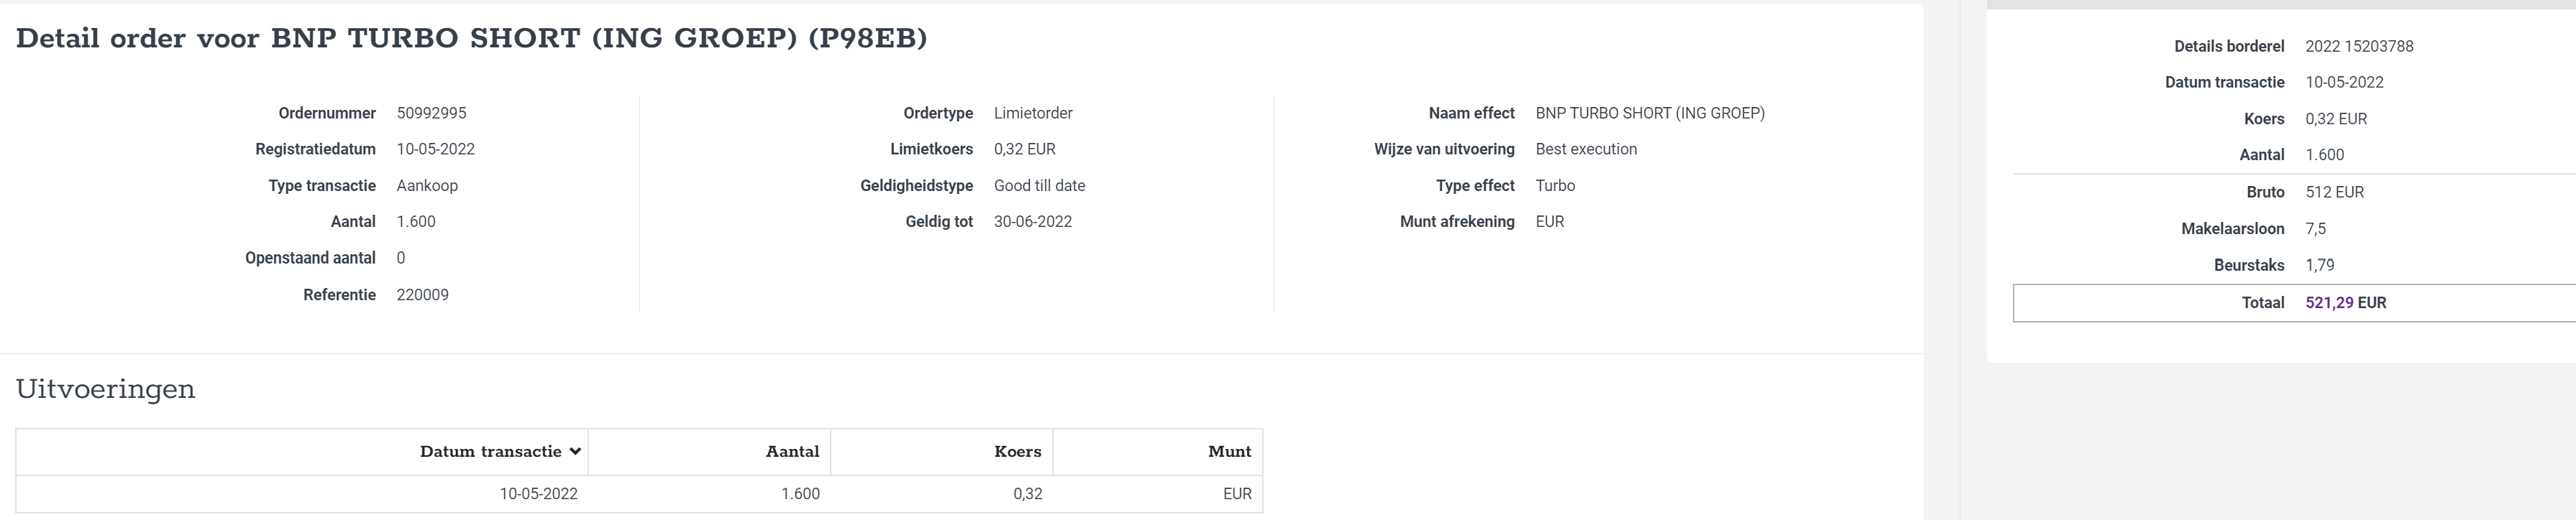Image resolution: width=2576 pixels, height=520 pixels.
Task: Click Makelaarsloon value 7,5
Action: pos(2315,230)
